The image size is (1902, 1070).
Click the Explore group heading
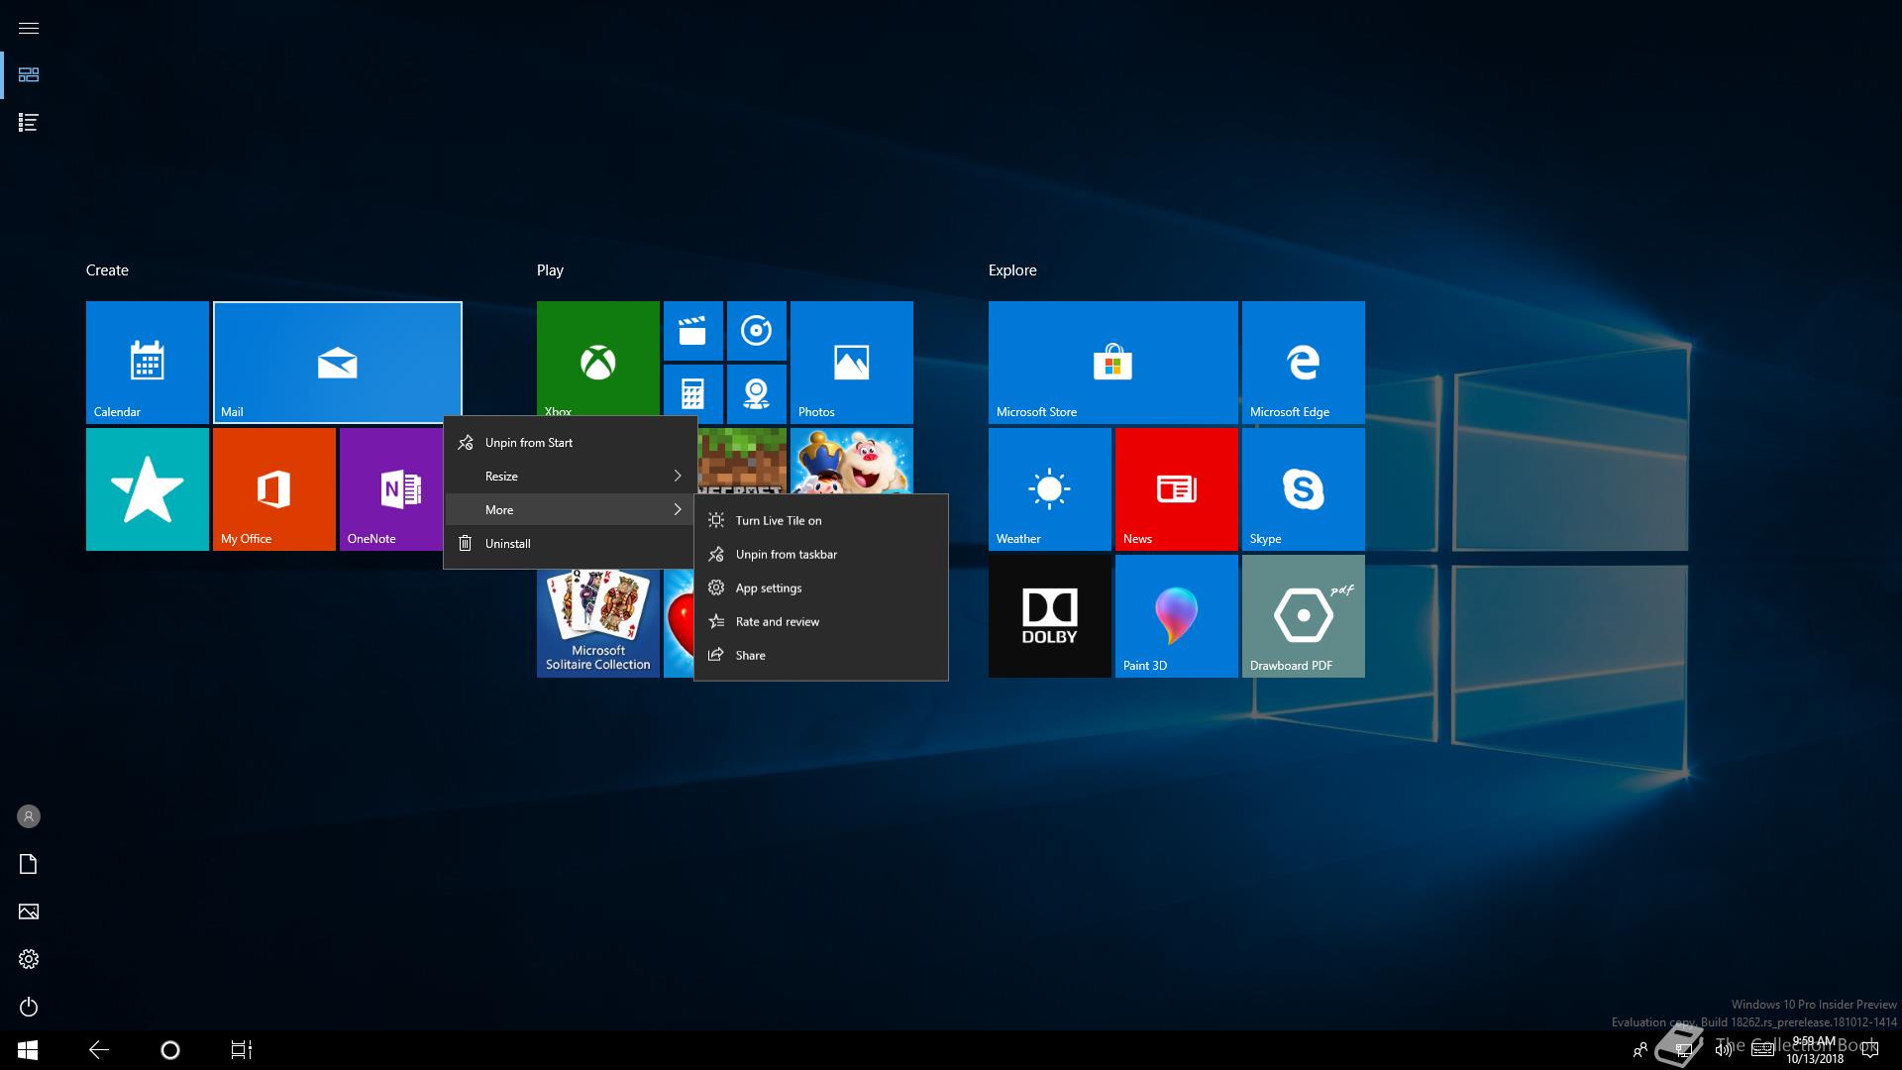tap(1012, 270)
